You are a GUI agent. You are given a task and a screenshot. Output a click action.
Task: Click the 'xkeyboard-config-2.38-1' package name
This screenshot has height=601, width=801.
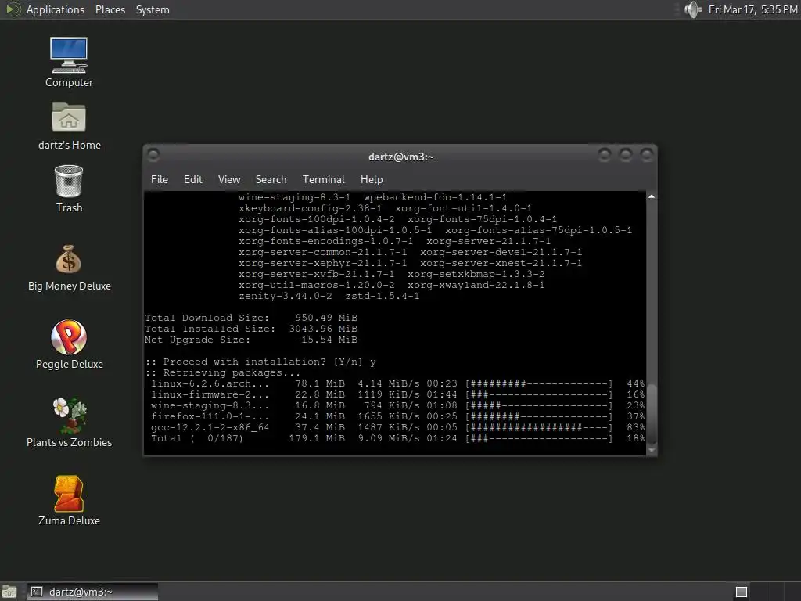[310, 208]
